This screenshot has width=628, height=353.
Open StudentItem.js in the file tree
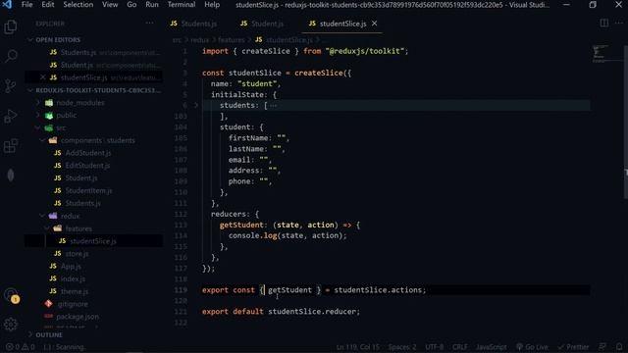(x=88, y=191)
